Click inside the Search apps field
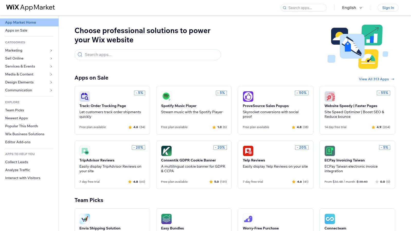 point(148,54)
